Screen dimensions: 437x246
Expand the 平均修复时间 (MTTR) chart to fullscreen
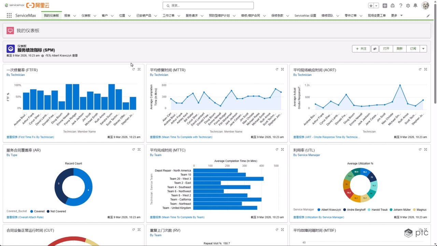coord(282,69)
